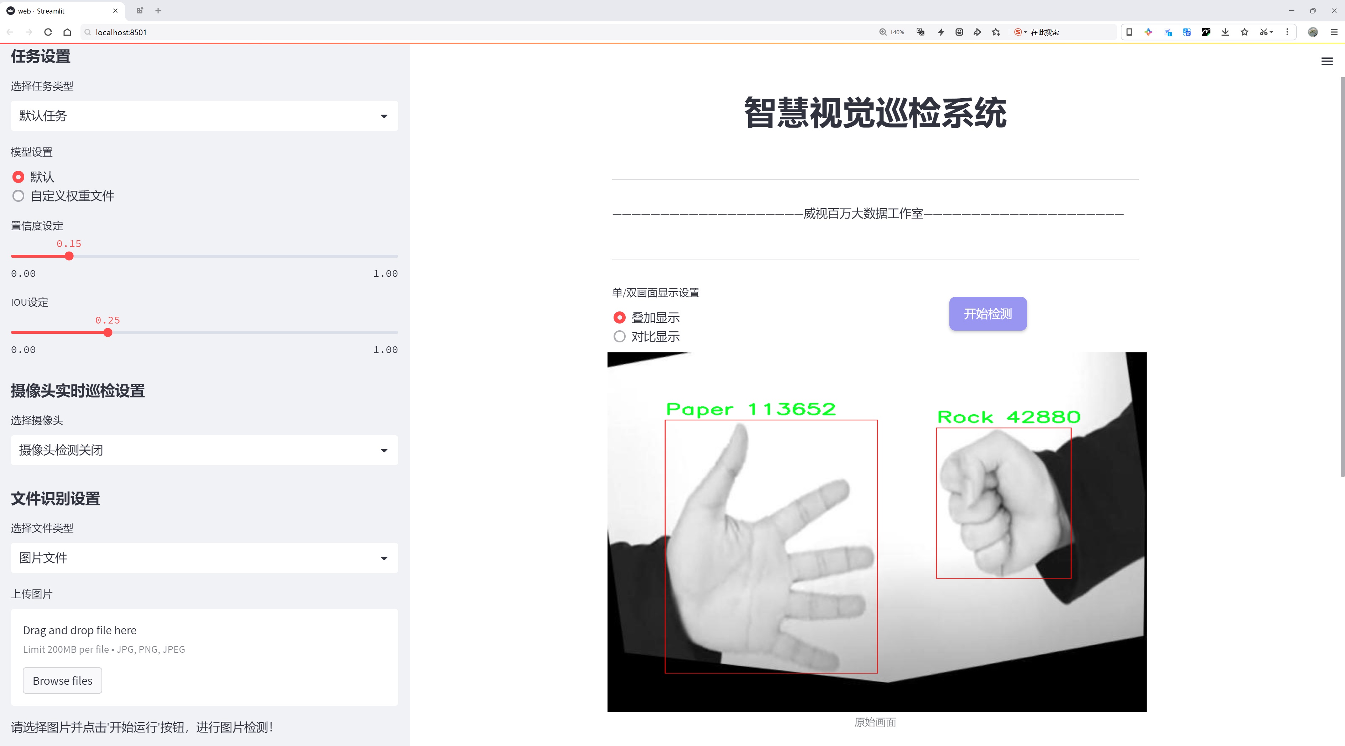
Task: Bookmark page with star icon
Action: (x=996, y=32)
